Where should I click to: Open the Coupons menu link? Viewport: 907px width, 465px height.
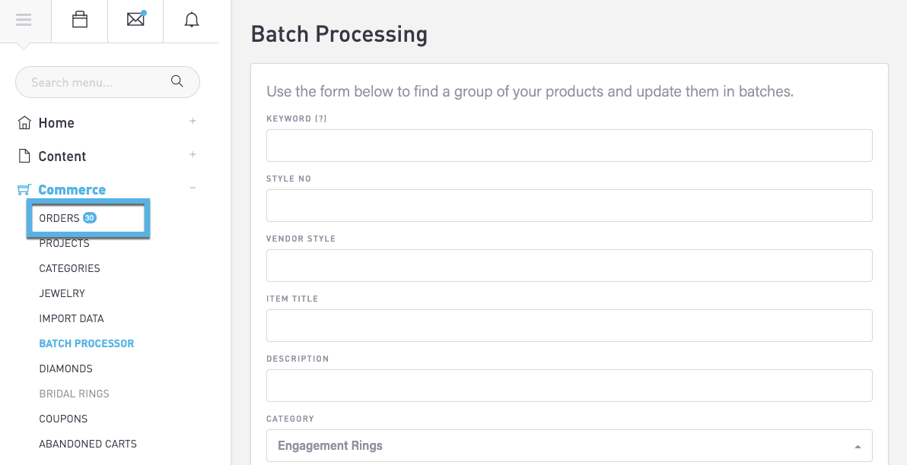(x=63, y=419)
